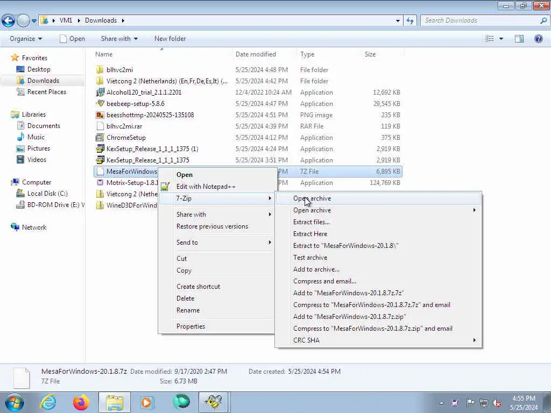
Task: Click the Forward navigation arrow
Action: click(23, 21)
